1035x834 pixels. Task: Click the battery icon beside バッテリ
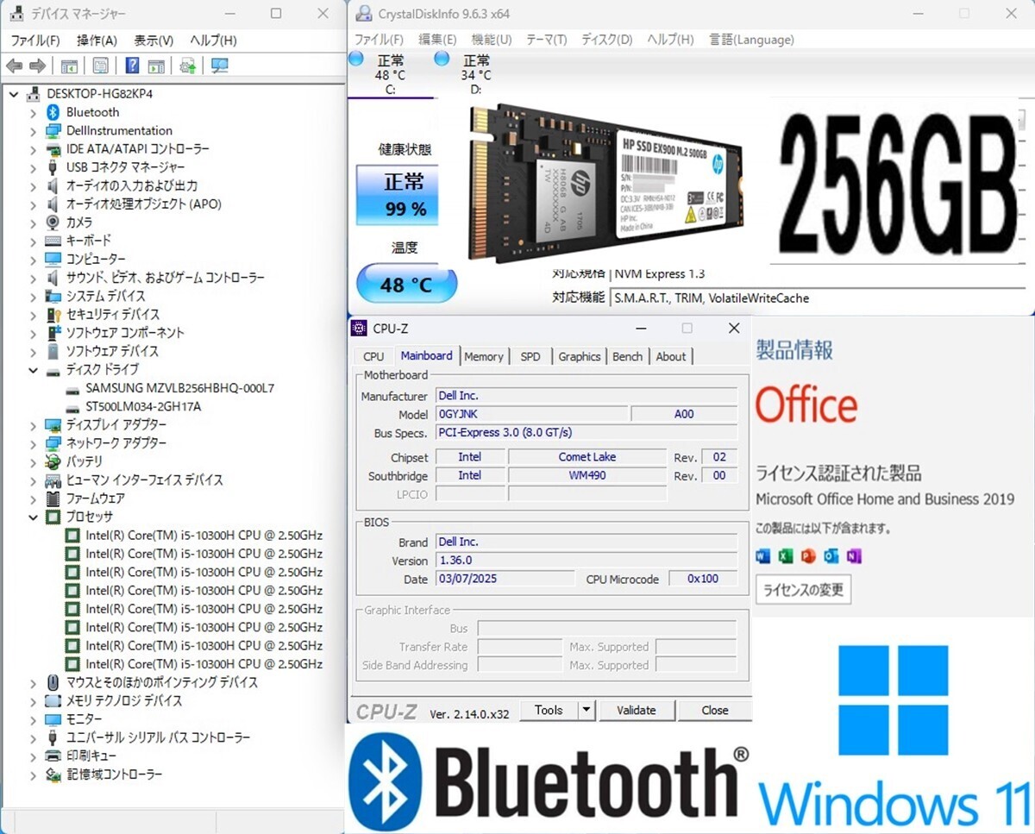coord(53,461)
